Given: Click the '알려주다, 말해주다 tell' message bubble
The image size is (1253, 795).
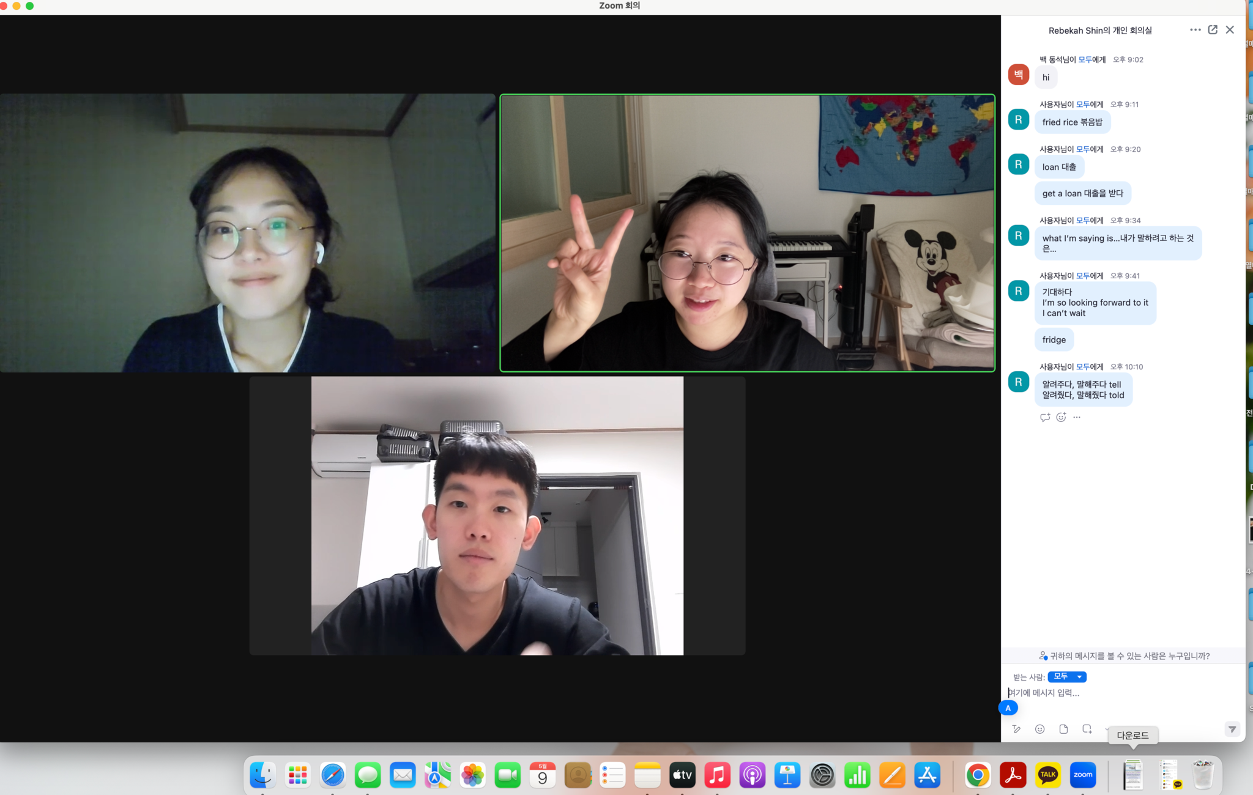Looking at the screenshot, I should click(1084, 390).
